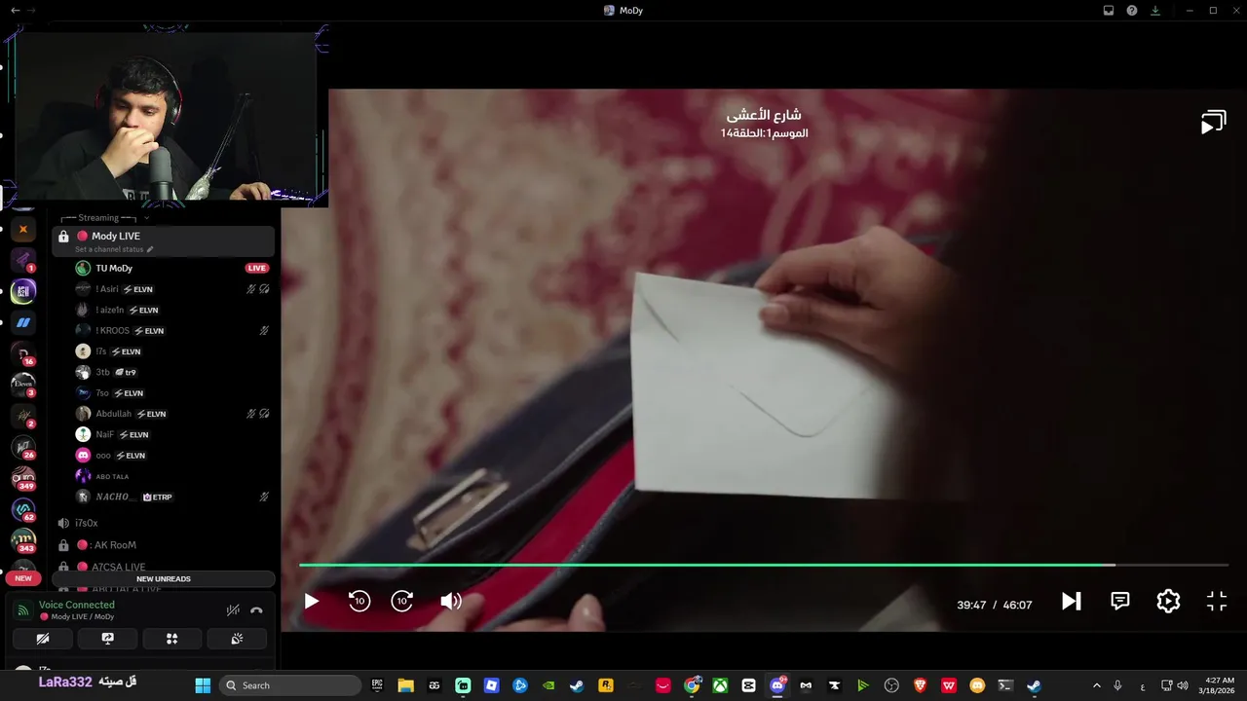Screen dimensions: 1247x701
Task: Click the LIVE badge next to TU MoDy
Action: [257, 268]
